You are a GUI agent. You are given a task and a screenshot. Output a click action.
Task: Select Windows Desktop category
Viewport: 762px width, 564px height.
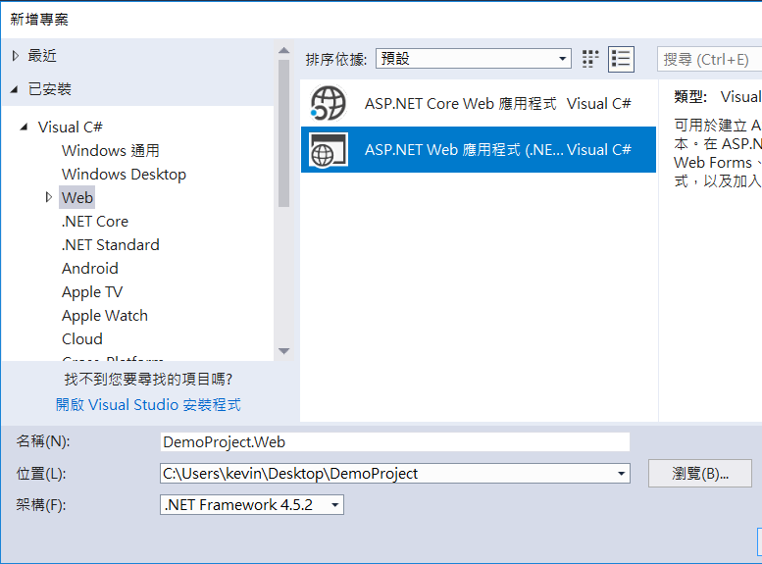point(124,174)
